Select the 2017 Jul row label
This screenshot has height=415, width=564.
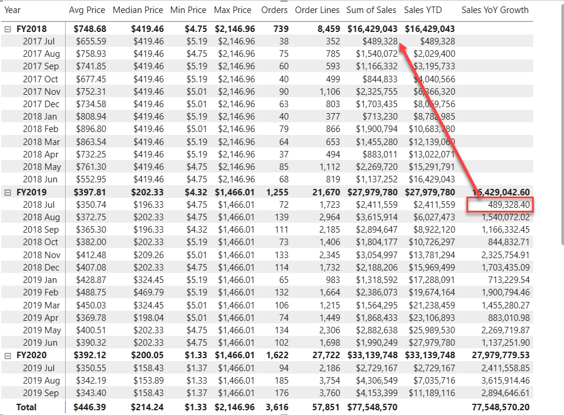coord(38,41)
